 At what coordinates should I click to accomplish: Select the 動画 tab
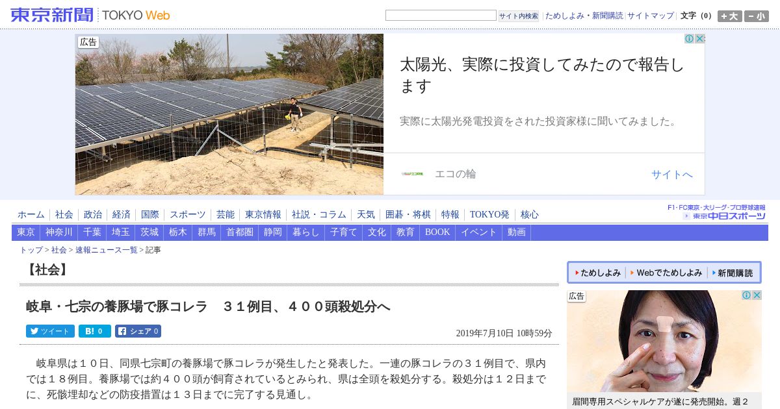(x=517, y=232)
